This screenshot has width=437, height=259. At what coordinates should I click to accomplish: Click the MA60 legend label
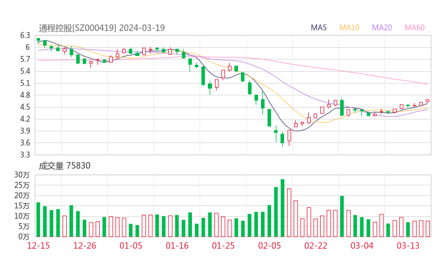click(x=415, y=28)
